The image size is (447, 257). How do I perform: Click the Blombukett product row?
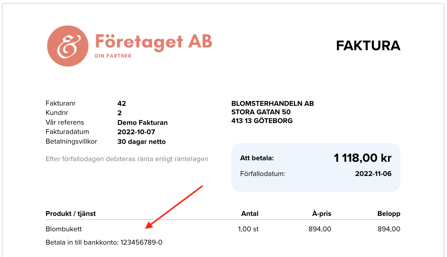click(x=223, y=229)
